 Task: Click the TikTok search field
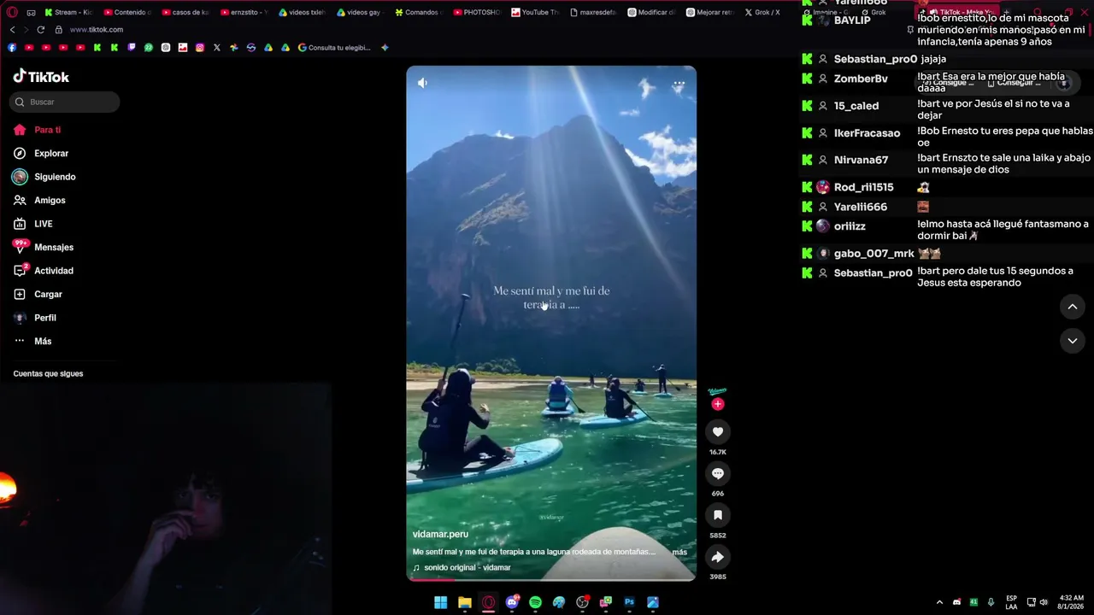66,102
